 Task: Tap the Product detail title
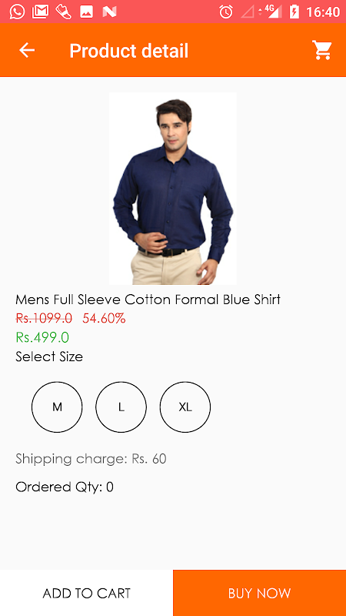point(129,51)
